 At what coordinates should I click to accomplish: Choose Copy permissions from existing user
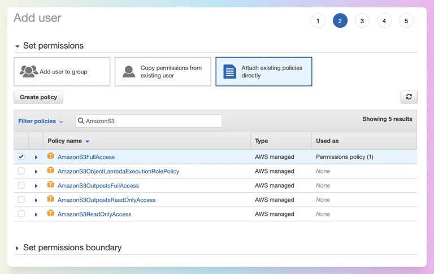point(163,72)
